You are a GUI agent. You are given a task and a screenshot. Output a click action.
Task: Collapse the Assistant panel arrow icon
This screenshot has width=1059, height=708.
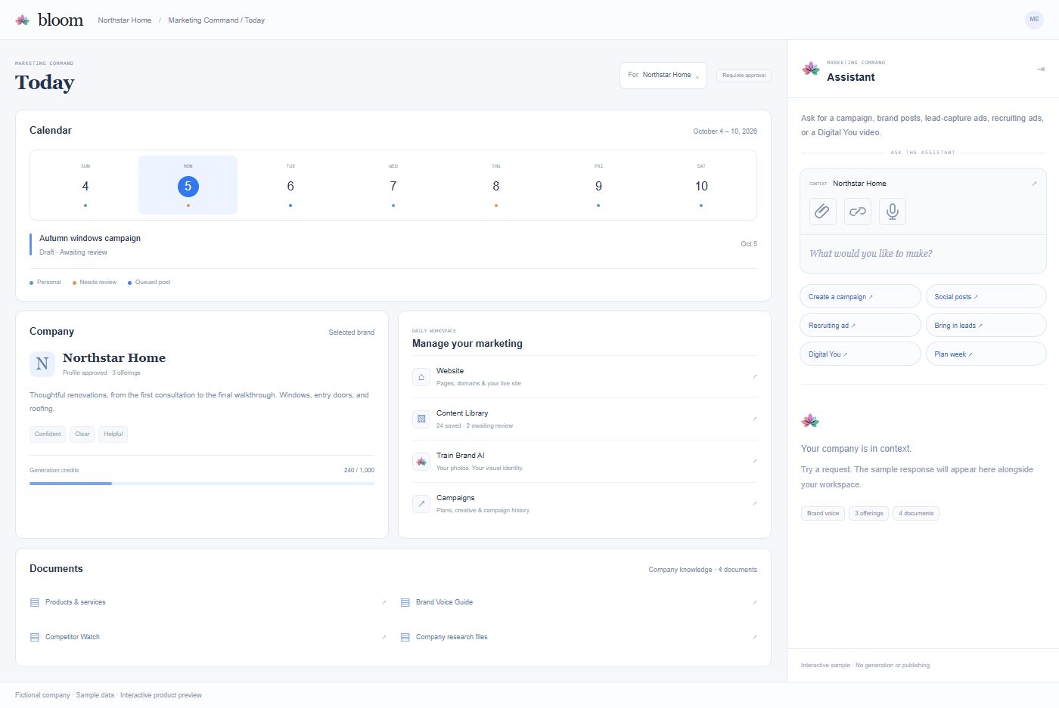[1041, 69]
